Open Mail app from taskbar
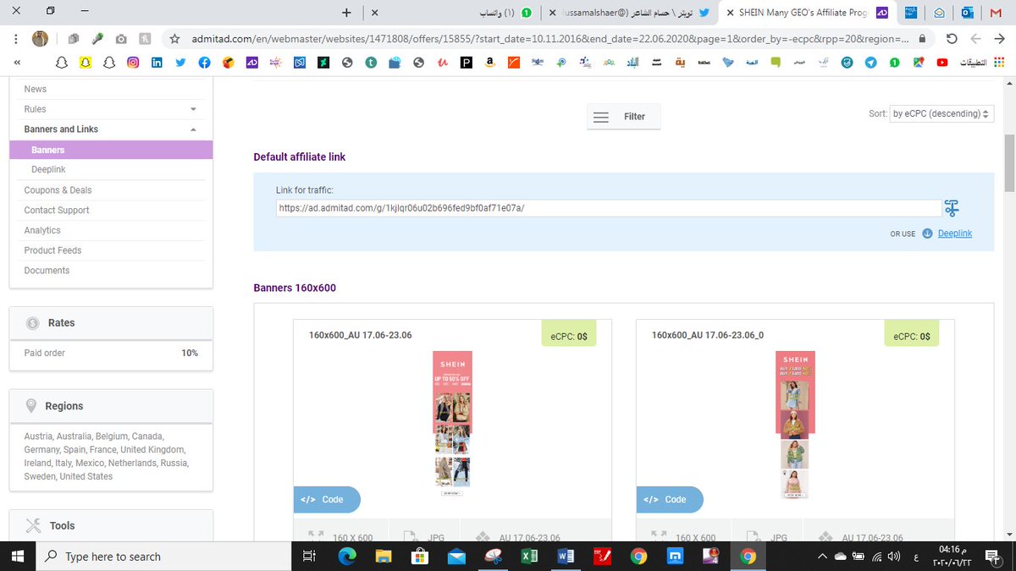Image resolution: width=1016 pixels, height=571 pixels. (456, 557)
